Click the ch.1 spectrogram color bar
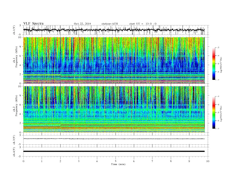Viewport: 234px width, 181px height. pos(214,64)
